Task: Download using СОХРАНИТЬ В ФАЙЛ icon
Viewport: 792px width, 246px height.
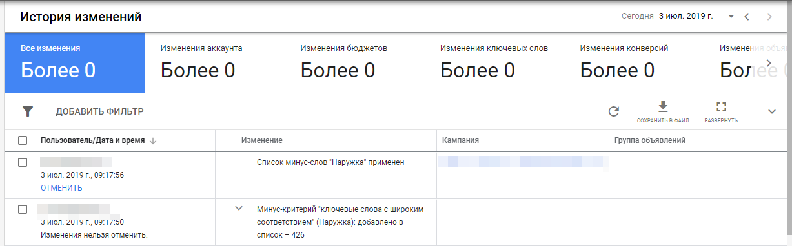Action: point(663,112)
